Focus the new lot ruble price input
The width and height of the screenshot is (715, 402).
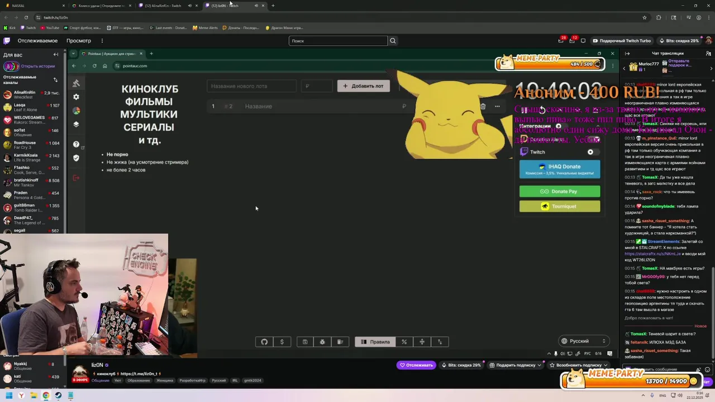point(316,86)
